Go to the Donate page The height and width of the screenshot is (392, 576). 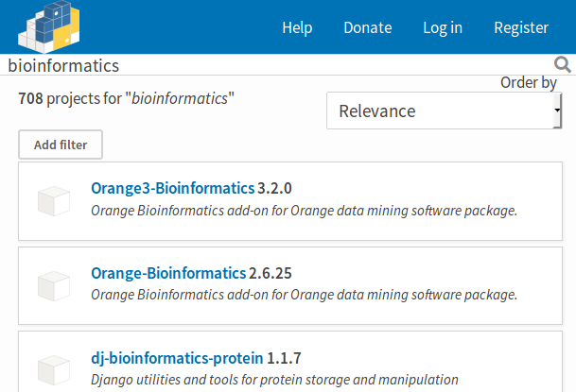(x=368, y=27)
